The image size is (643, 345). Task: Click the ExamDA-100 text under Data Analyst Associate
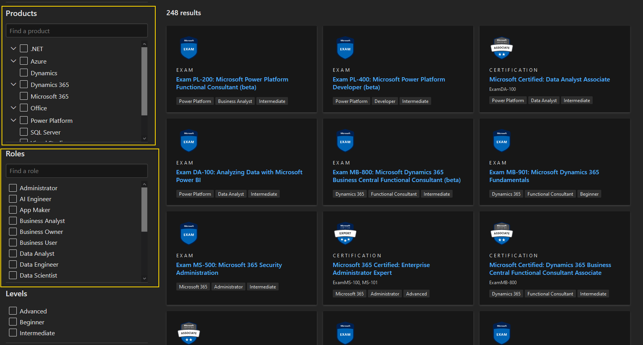pyautogui.click(x=503, y=89)
